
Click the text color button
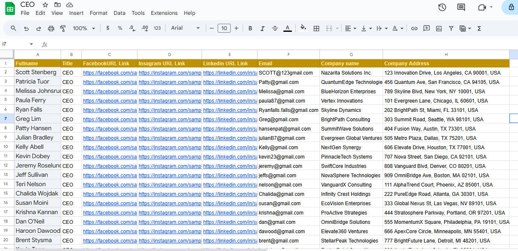[x=287, y=28]
